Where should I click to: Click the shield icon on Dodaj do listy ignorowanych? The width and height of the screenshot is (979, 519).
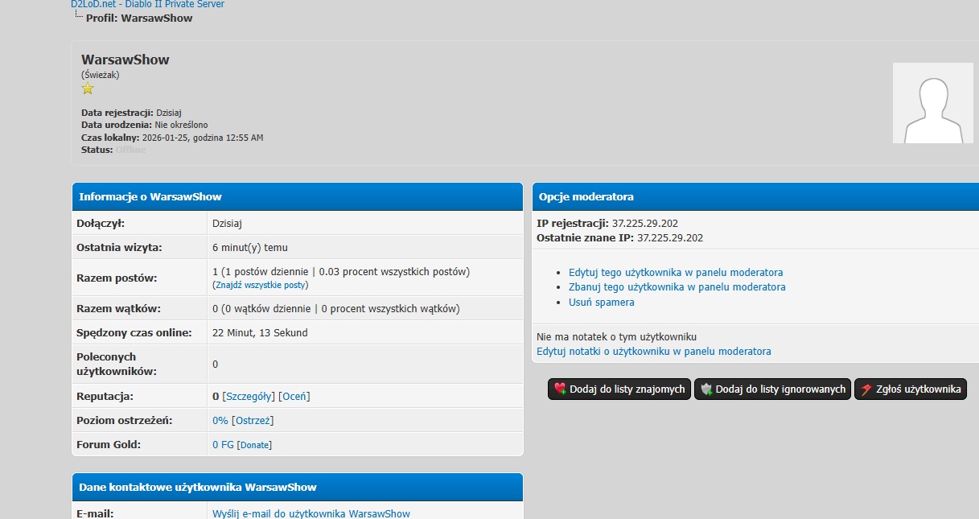click(706, 389)
